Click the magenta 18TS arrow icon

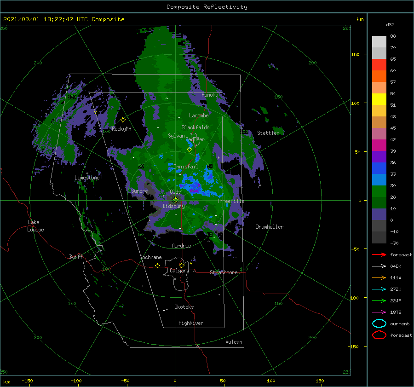tap(379, 312)
